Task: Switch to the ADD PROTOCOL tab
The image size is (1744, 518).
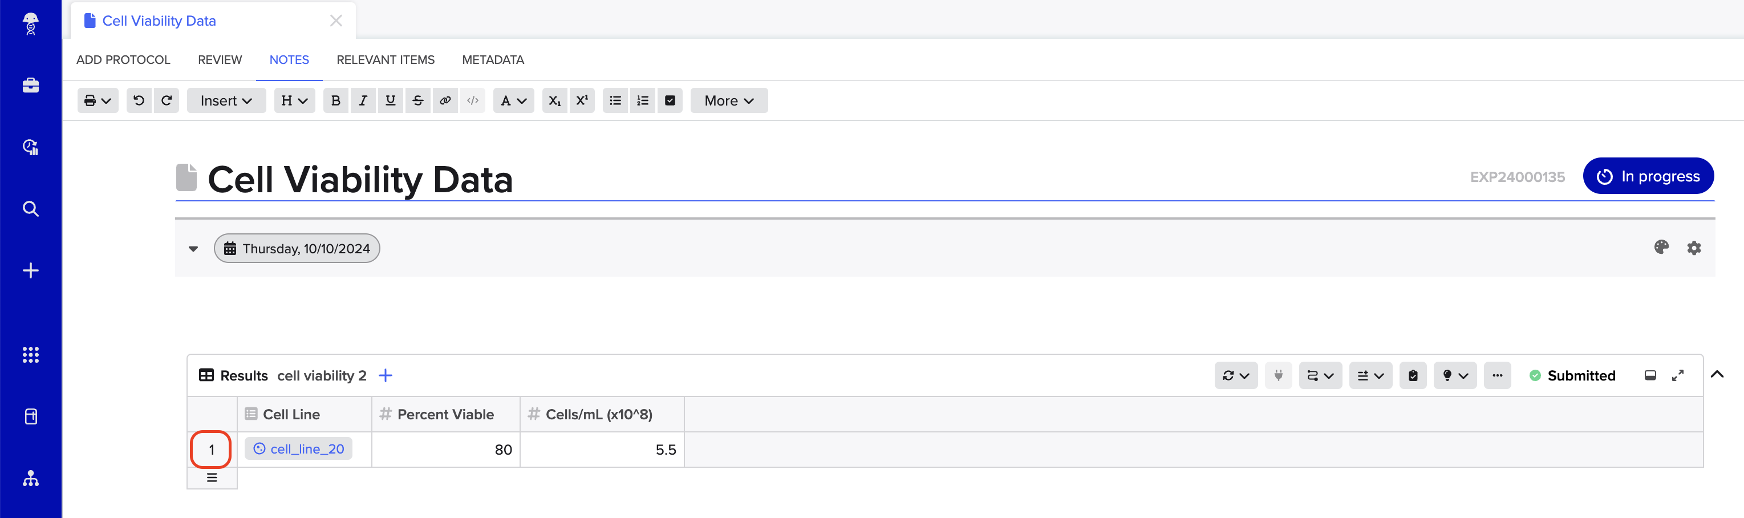Action: 123,59
